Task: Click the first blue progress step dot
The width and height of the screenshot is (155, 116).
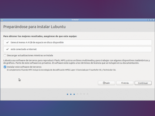Action: pyautogui.click(x=67, y=94)
